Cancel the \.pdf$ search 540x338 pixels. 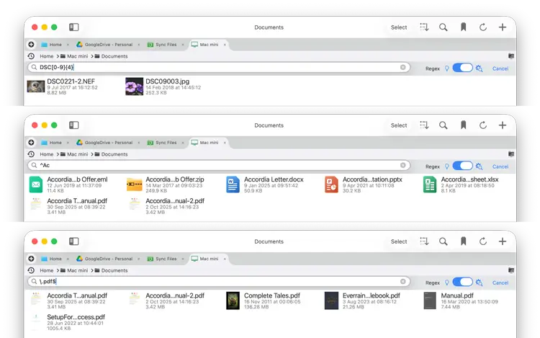[500, 283]
